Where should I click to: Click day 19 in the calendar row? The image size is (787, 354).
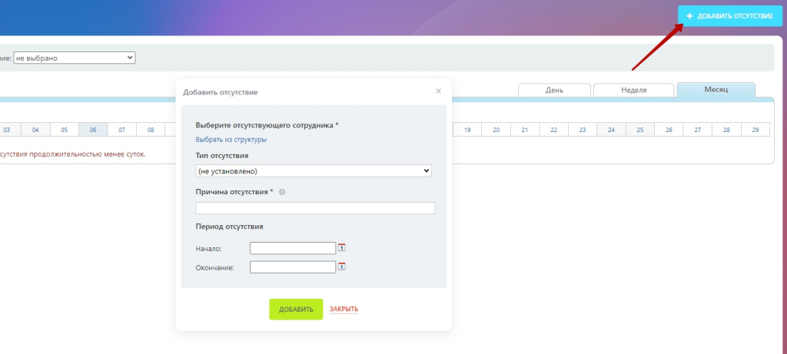click(x=467, y=130)
